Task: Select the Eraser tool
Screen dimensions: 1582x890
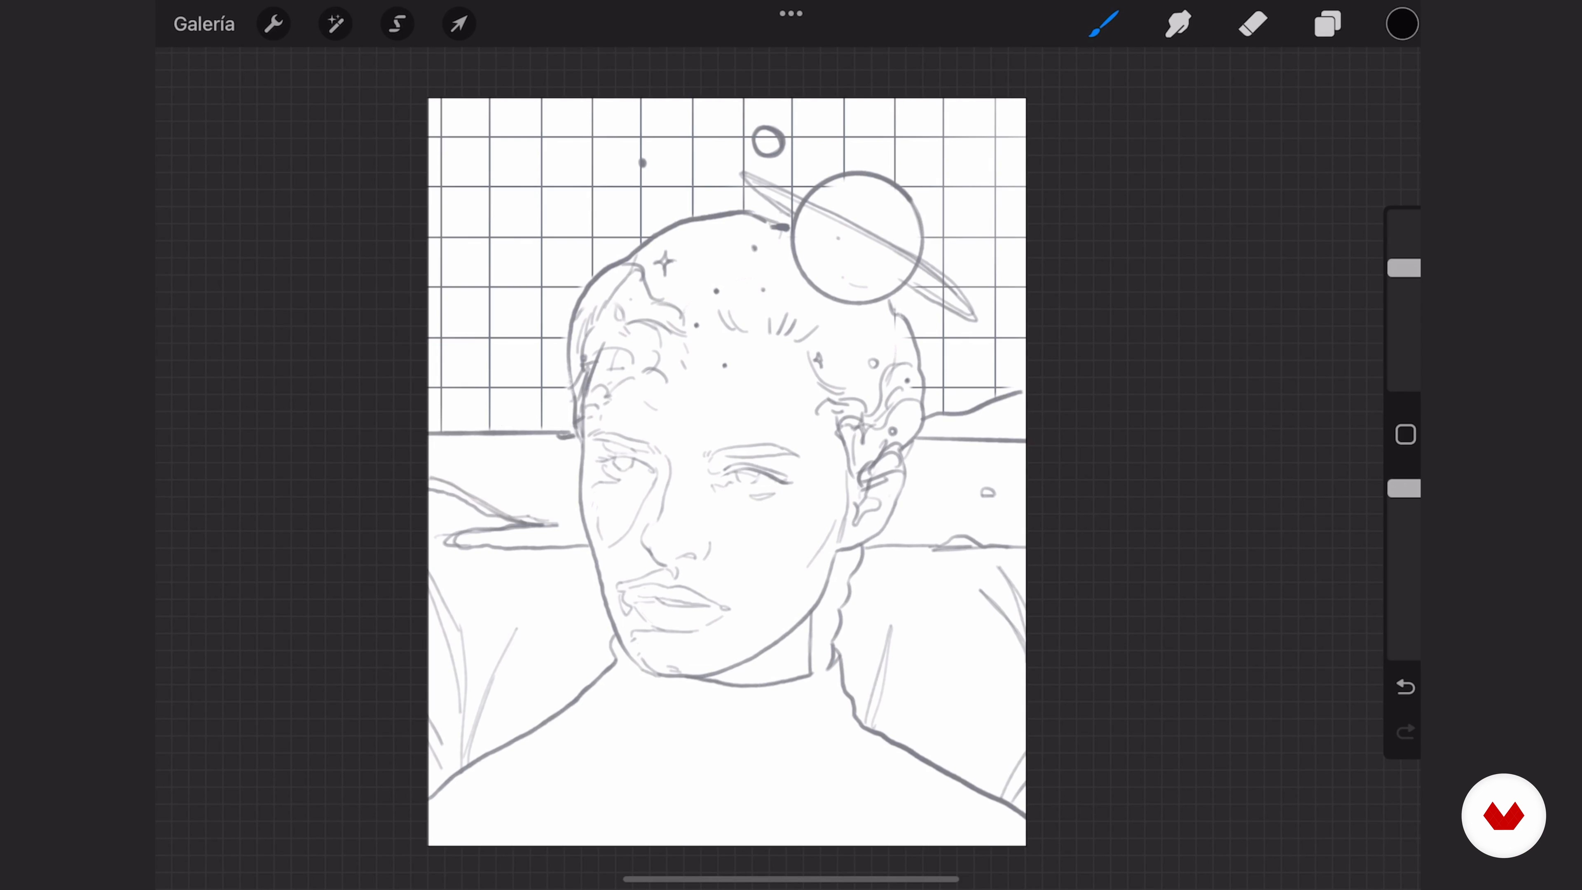Action: (x=1253, y=24)
